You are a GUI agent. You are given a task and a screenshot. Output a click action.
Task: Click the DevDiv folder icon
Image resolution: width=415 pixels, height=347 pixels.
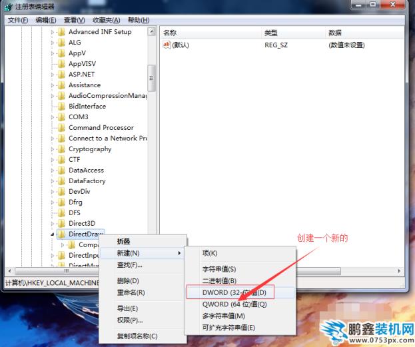61,191
